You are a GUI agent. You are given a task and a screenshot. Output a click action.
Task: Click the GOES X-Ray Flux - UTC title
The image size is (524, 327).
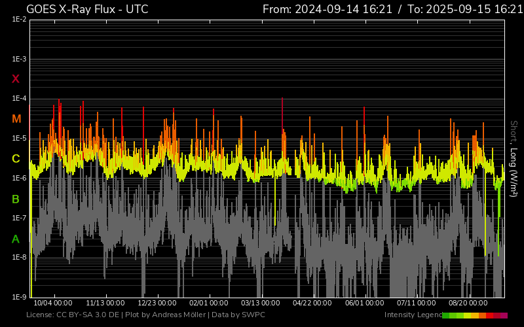87,9
